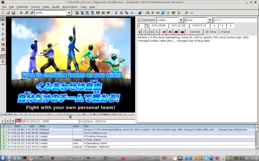Viewport: 259px width, 161px height.
Task: Click the layer number stepper arrows
Action: point(146,26)
